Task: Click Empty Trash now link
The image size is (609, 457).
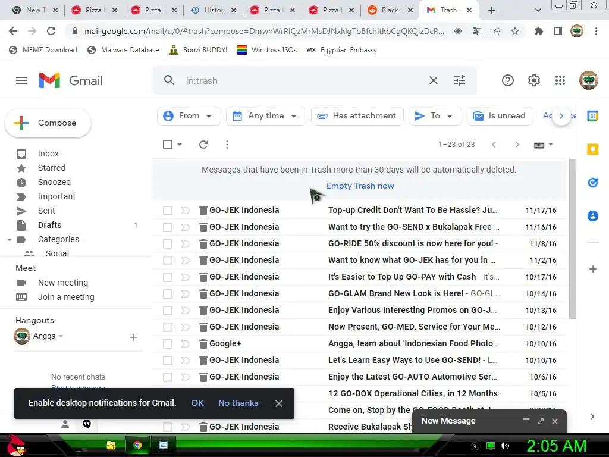Action: pyautogui.click(x=360, y=186)
